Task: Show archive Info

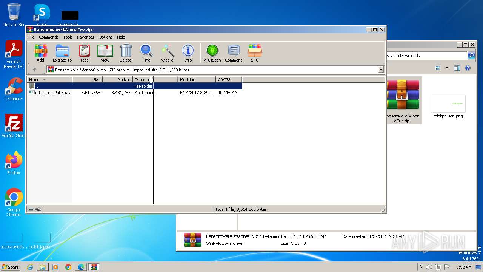Action: (188, 53)
